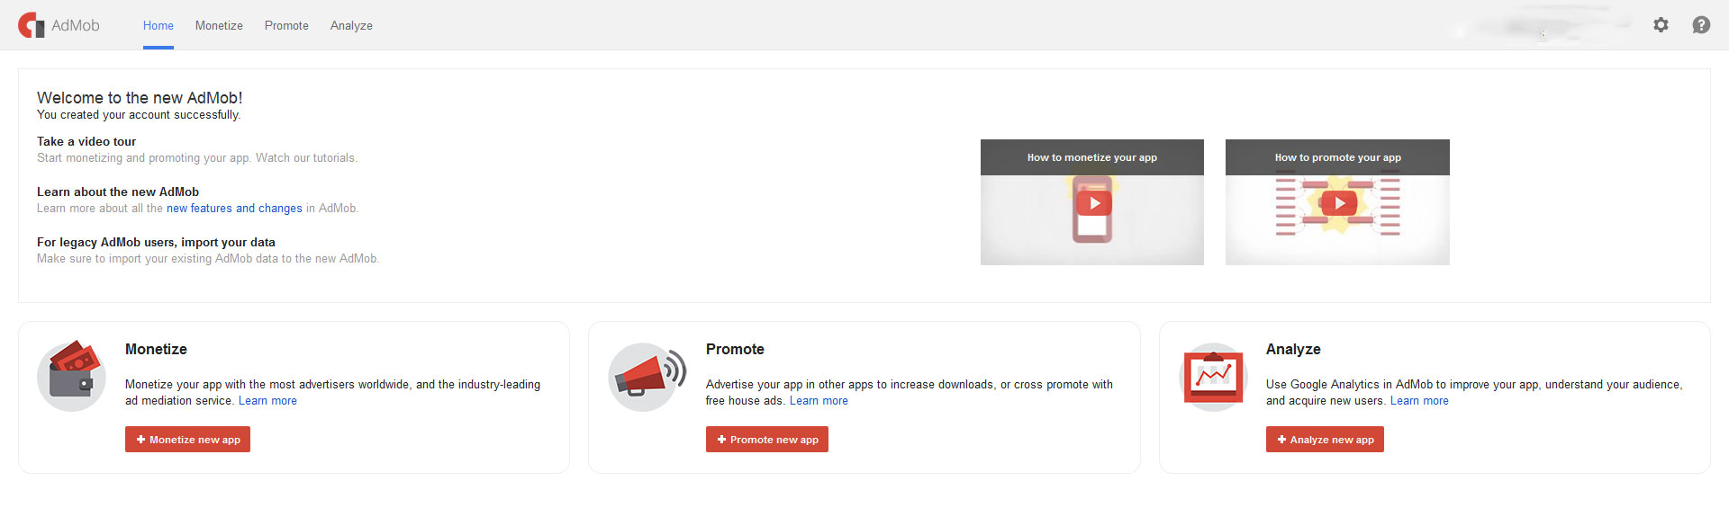Click the AdMob logo icon
1729x508 pixels.
[32, 25]
